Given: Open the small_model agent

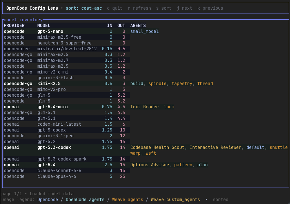Looking at the screenshot, I should [144, 31].
